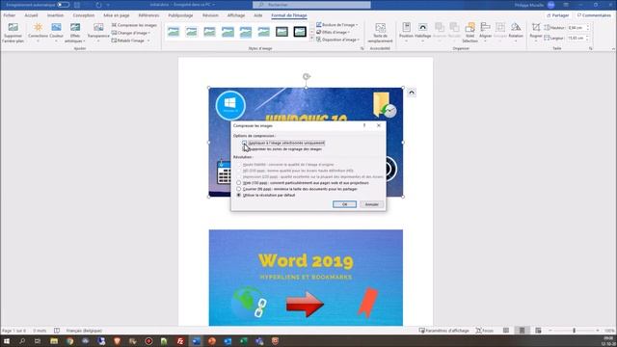Screen dimensions: 617x347
Task: Open the Habillage text wrap menu
Action: (422, 32)
